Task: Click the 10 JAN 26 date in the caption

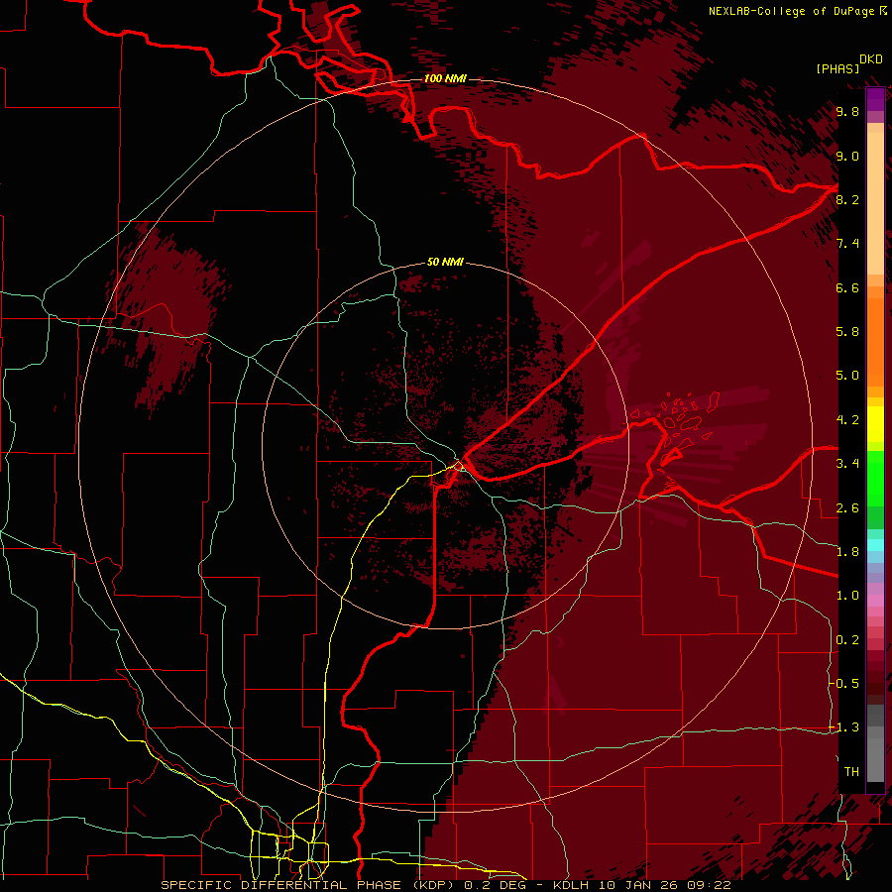Action: 640,885
